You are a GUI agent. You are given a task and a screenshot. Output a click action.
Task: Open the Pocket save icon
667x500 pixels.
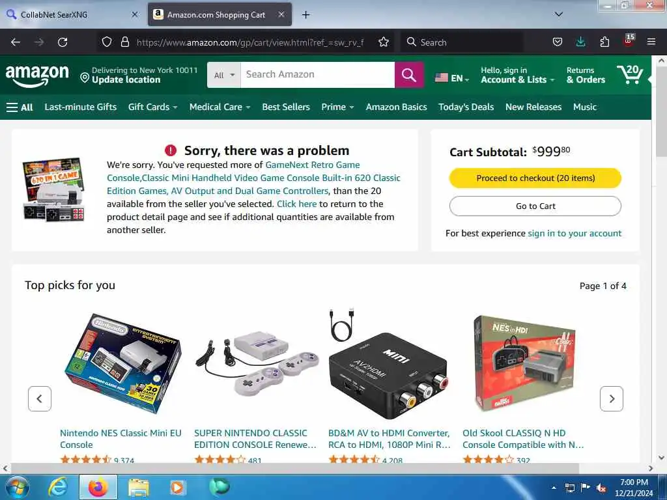click(x=558, y=42)
